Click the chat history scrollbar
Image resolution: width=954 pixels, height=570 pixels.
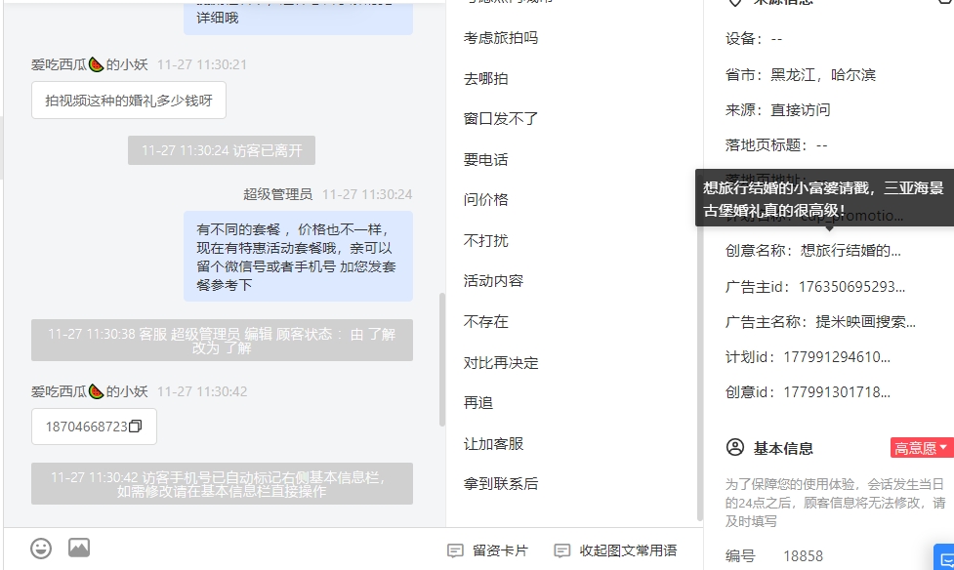(x=442, y=359)
